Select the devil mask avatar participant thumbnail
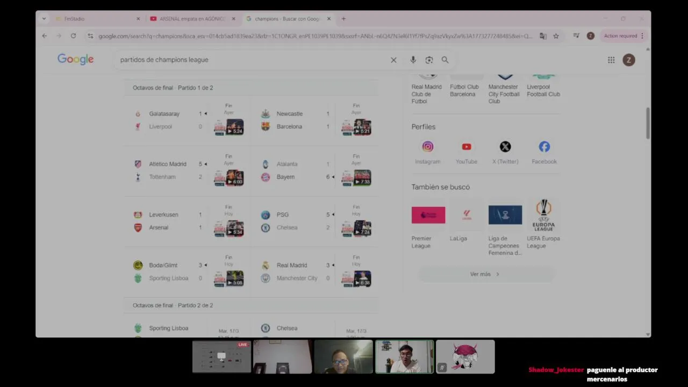The height and width of the screenshot is (387, 688). pyautogui.click(x=465, y=356)
